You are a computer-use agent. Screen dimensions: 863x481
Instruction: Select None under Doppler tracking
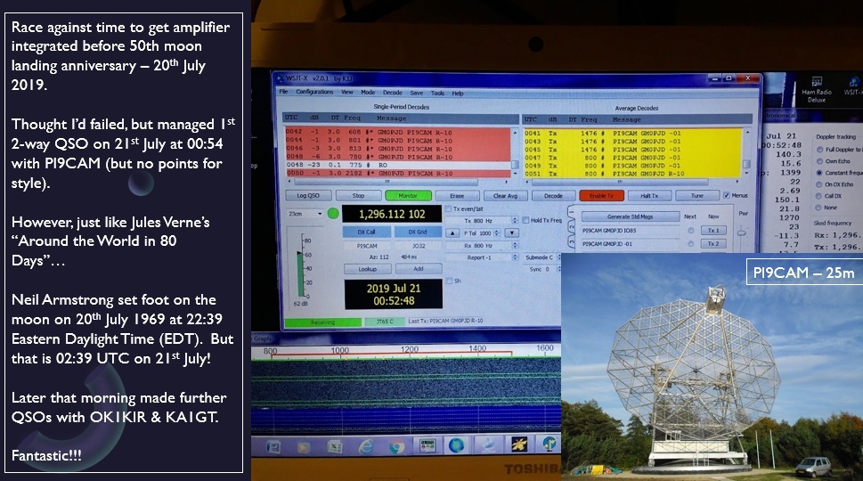[x=819, y=208]
